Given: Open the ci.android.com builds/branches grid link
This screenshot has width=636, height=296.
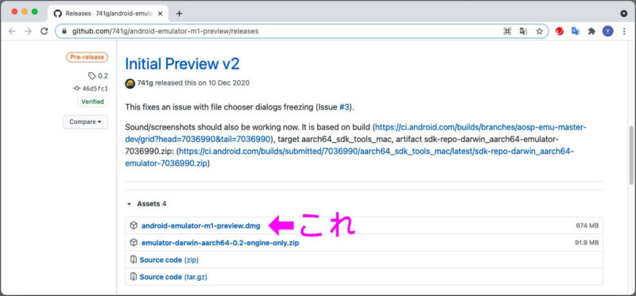Looking at the screenshot, I should tap(355, 133).
